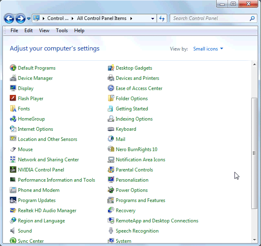Click the Control Panel icon in address bar
The width and height of the screenshot is (261, 246).
point(36,18)
